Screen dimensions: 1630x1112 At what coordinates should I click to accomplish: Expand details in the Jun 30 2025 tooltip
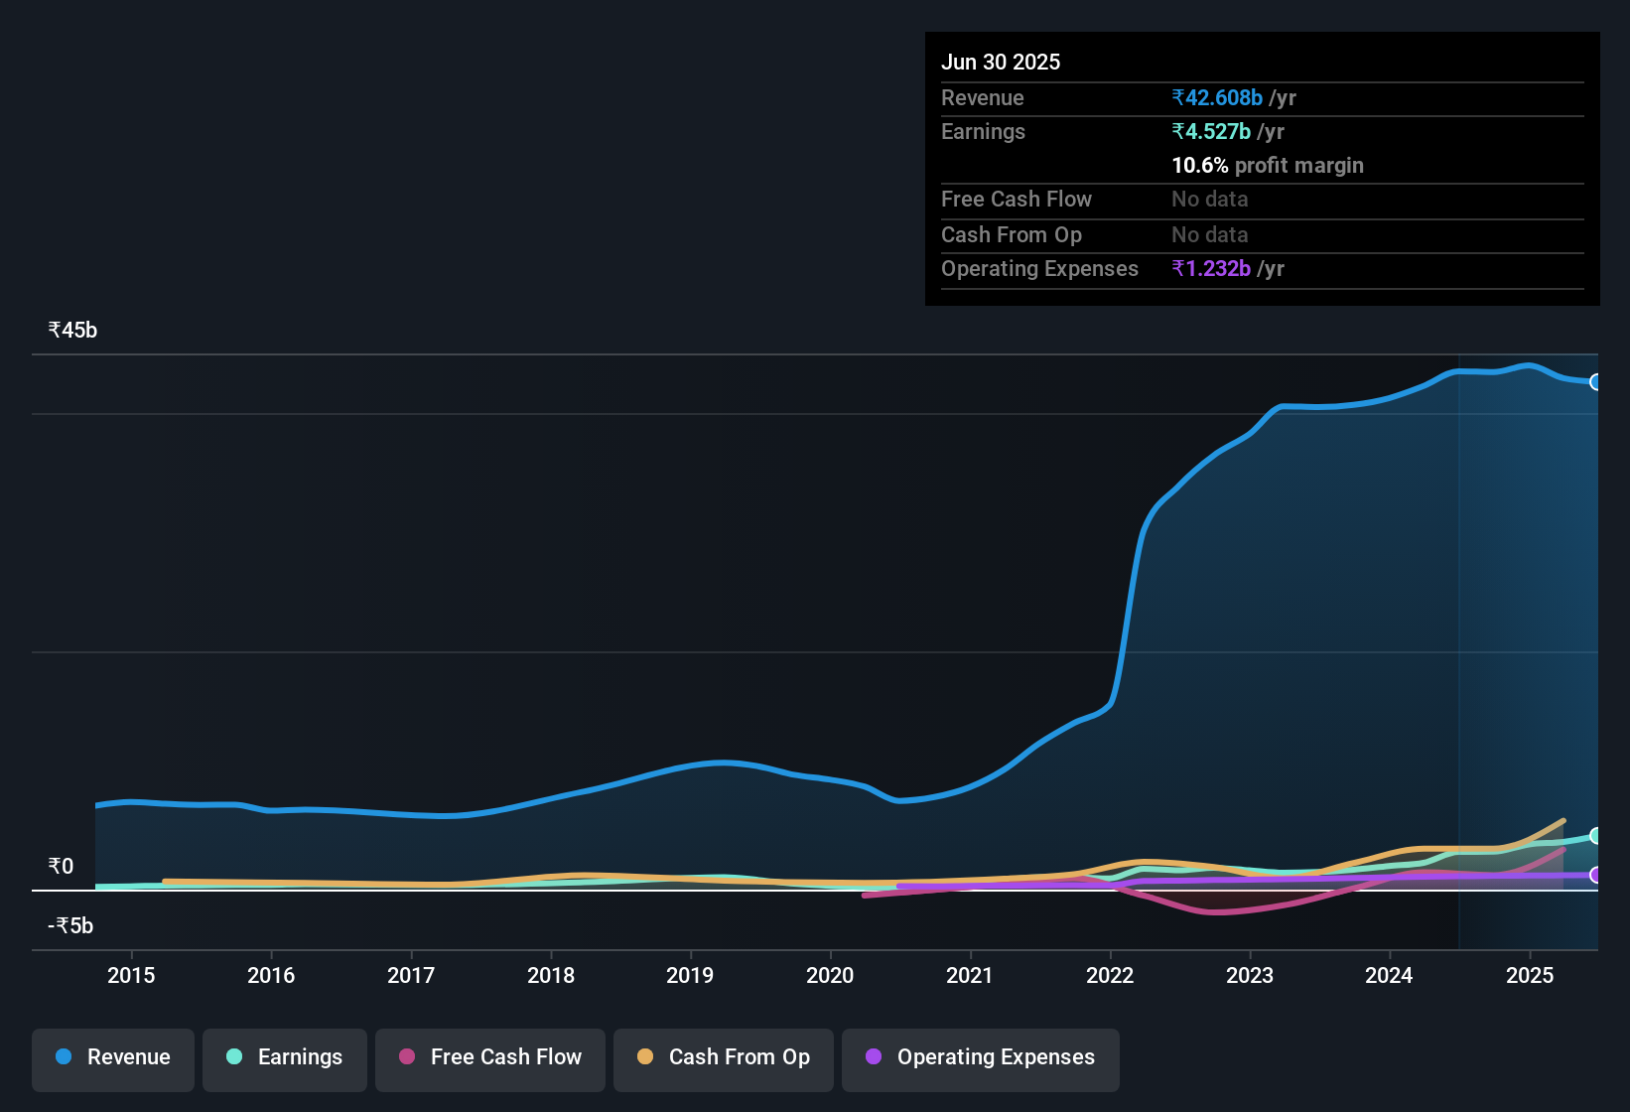point(1001,62)
